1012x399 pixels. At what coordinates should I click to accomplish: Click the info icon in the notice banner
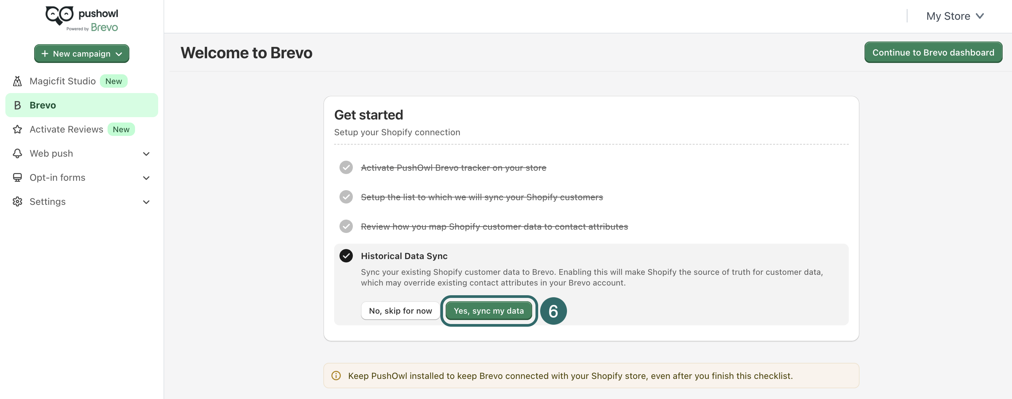336,376
